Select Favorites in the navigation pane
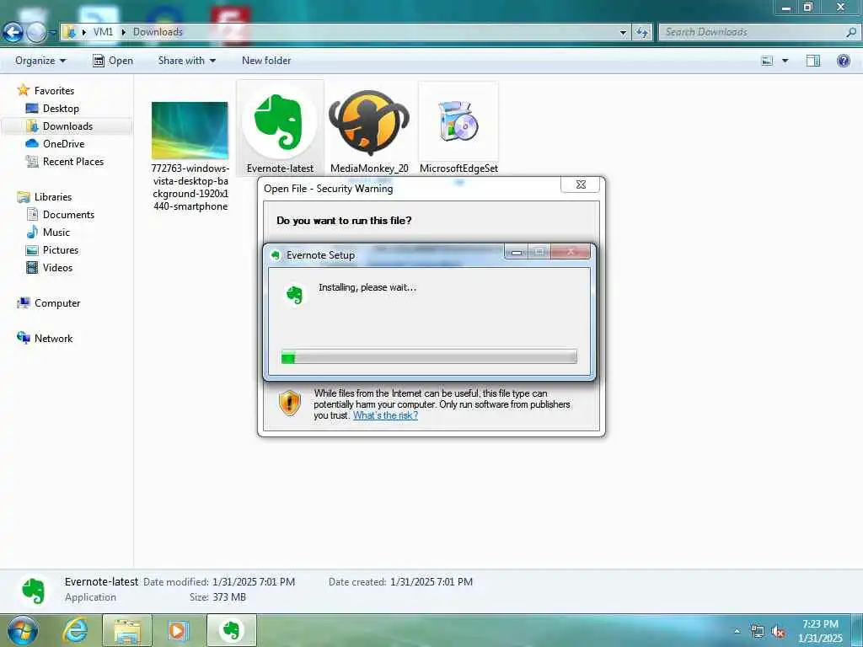Image resolution: width=863 pixels, height=647 pixels. [54, 91]
